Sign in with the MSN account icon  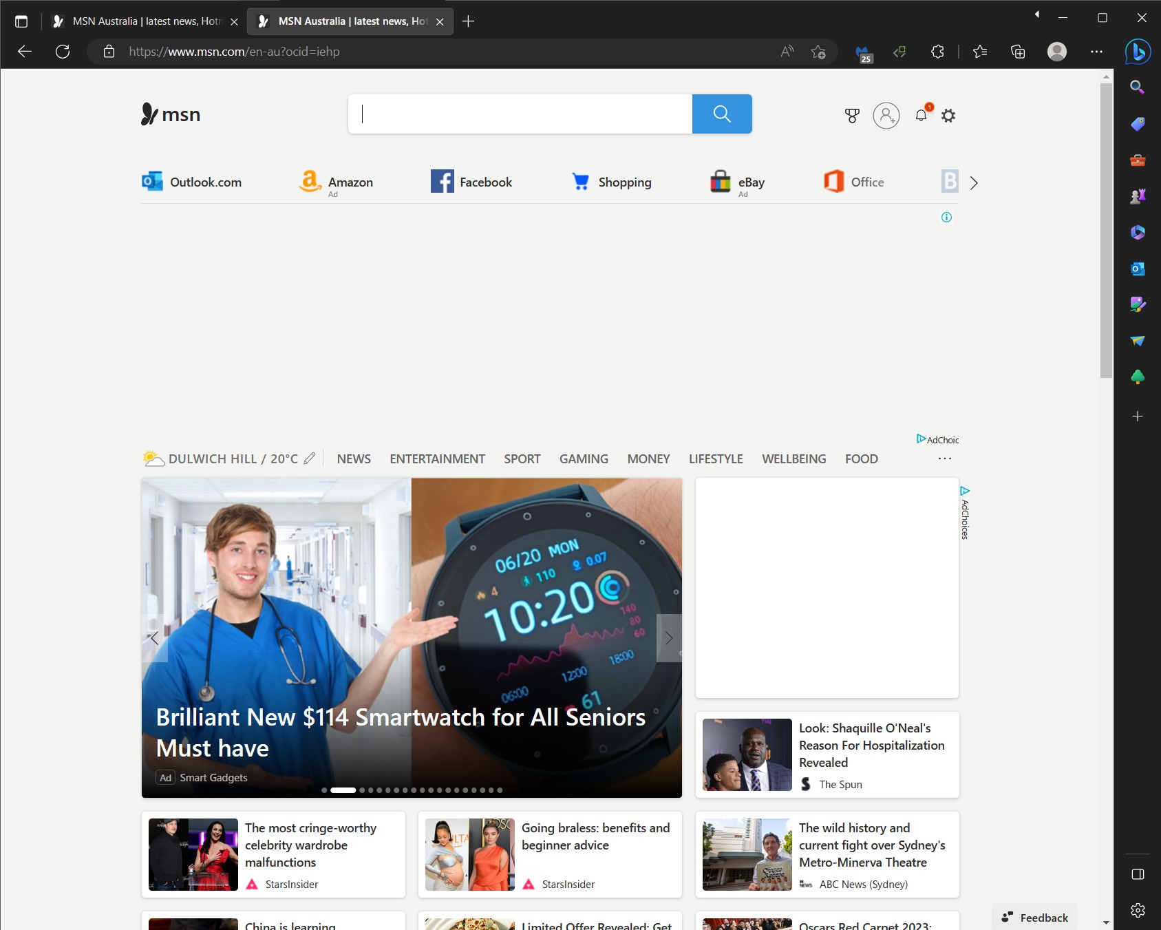(886, 116)
